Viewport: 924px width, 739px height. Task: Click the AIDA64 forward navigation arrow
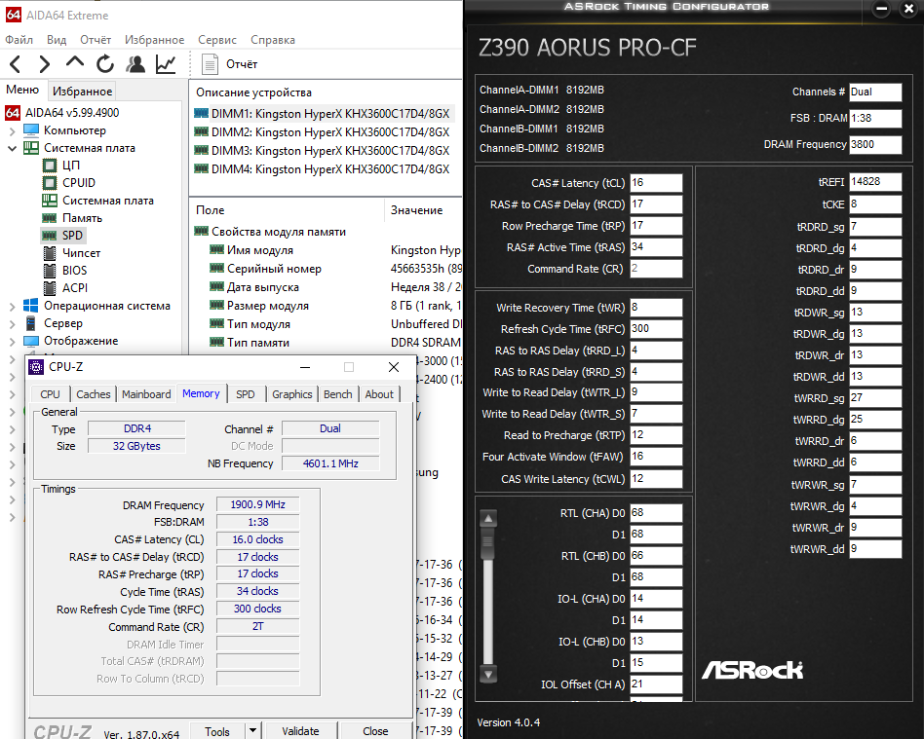44,63
